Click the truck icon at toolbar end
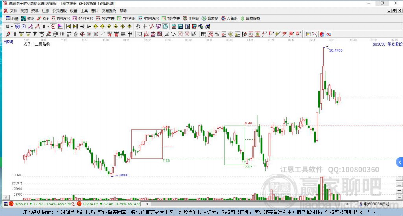This screenshot has height=216, width=403. (207, 26)
